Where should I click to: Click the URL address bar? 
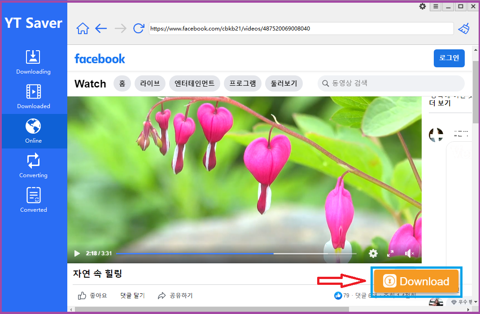click(x=301, y=28)
